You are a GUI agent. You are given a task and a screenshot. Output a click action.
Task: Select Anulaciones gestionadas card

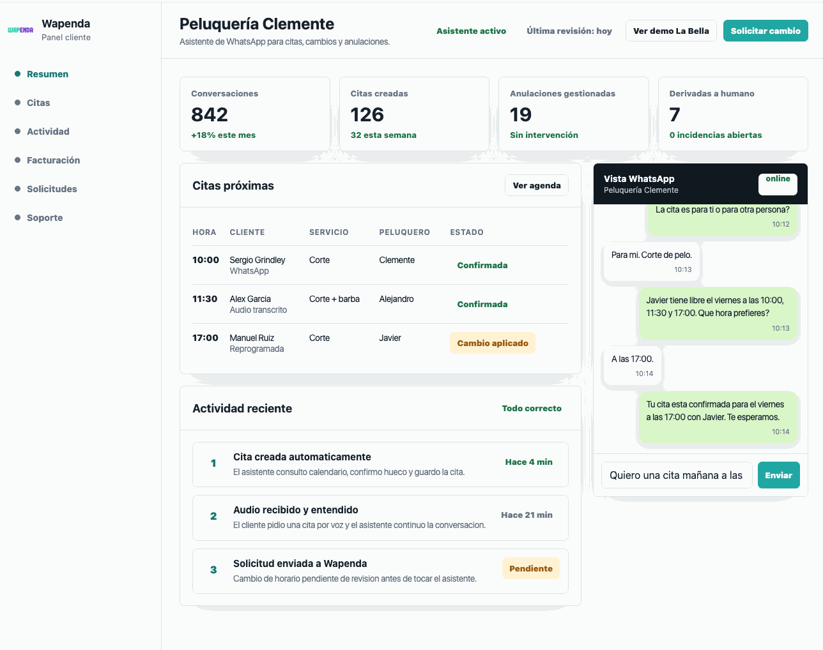(574, 114)
